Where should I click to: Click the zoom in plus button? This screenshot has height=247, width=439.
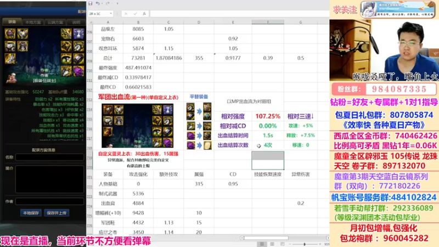click(320, 244)
